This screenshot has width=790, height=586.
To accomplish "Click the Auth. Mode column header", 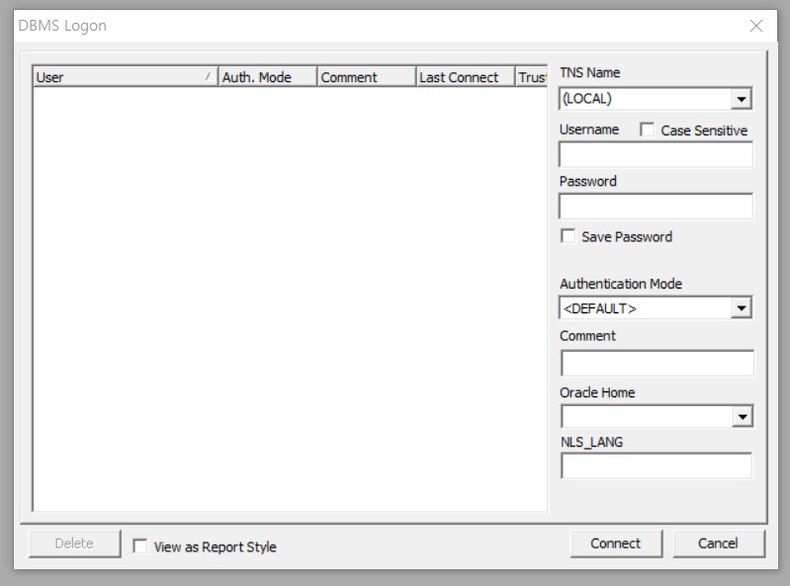I will [267, 77].
